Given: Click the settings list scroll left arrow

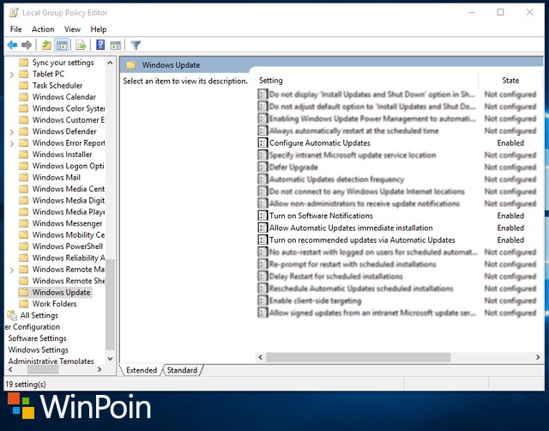Looking at the screenshot, I should point(260,357).
